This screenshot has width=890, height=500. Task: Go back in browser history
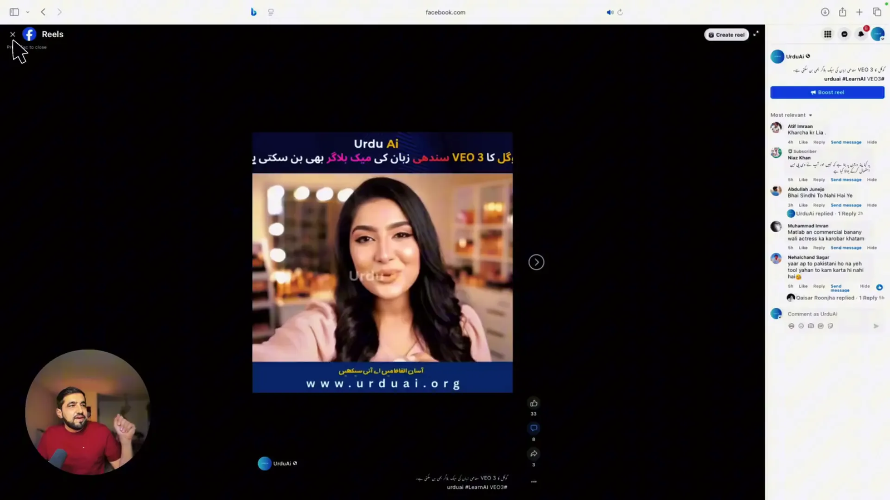[x=43, y=12]
